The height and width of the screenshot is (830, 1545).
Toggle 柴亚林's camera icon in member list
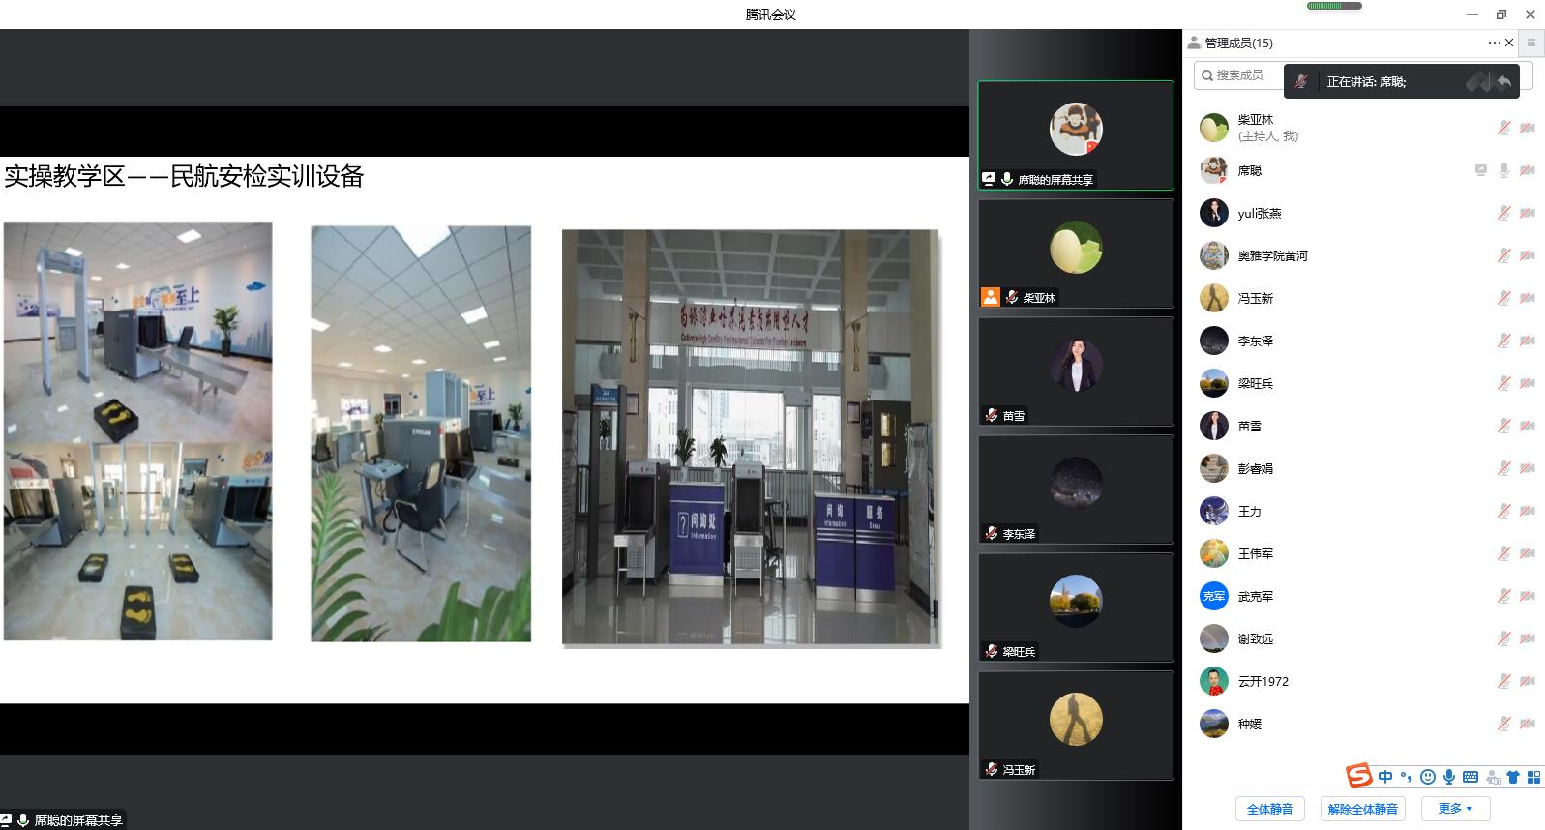click(x=1528, y=128)
